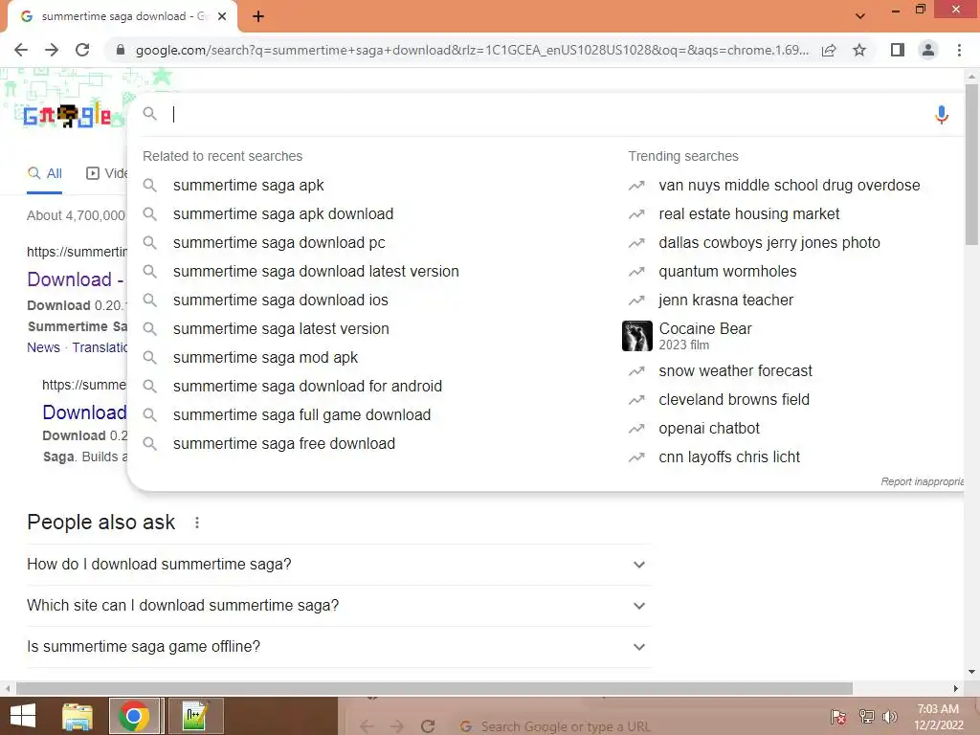Image resolution: width=980 pixels, height=735 pixels.
Task: Switch to the Videos results tab
Action: [x=106, y=174]
